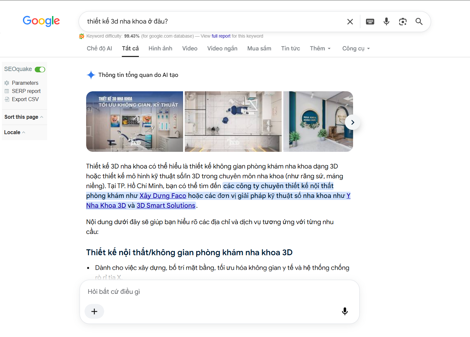Expand the Thêm dropdown menu
This screenshot has width=470, height=337.
320,48
